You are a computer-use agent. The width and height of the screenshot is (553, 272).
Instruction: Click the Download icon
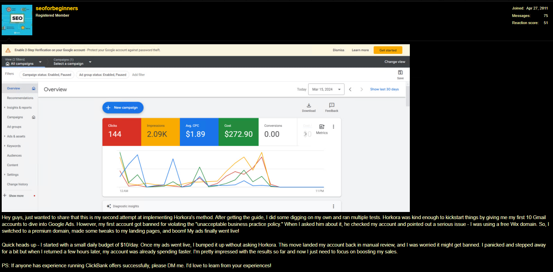tap(309, 105)
